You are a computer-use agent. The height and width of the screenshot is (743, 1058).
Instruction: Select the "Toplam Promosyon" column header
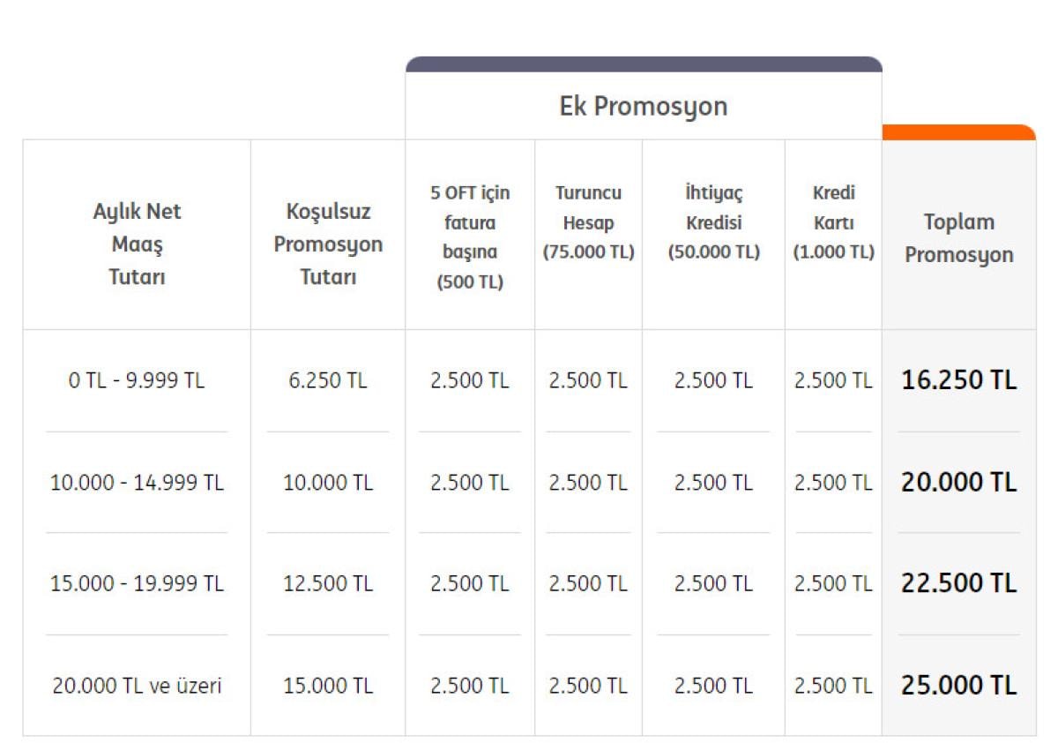coord(958,238)
